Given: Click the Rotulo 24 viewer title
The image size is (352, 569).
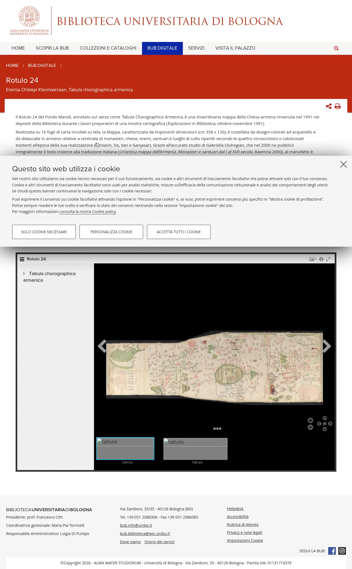Looking at the screenshot, I should click(x=36, y=259).
